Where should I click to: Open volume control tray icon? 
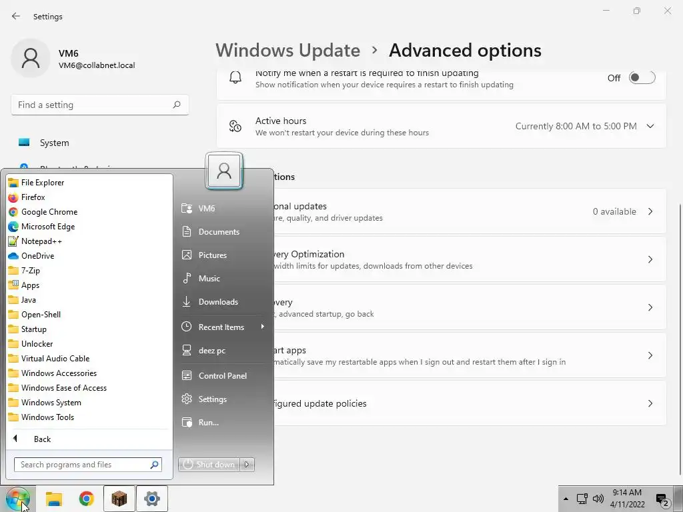tap(598, 499)
